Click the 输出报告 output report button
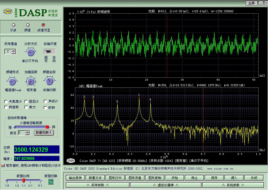This screenshot has height=190, width=268. click(75, 178)
